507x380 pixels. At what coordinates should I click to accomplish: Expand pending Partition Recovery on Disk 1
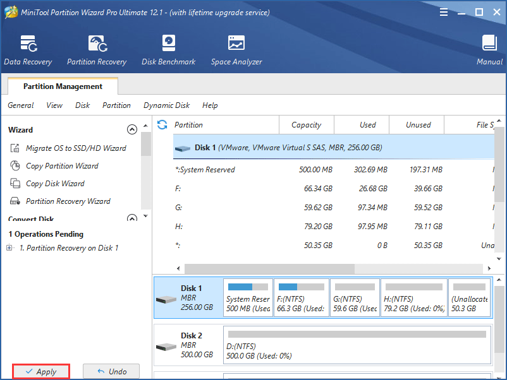pos(9,248)
